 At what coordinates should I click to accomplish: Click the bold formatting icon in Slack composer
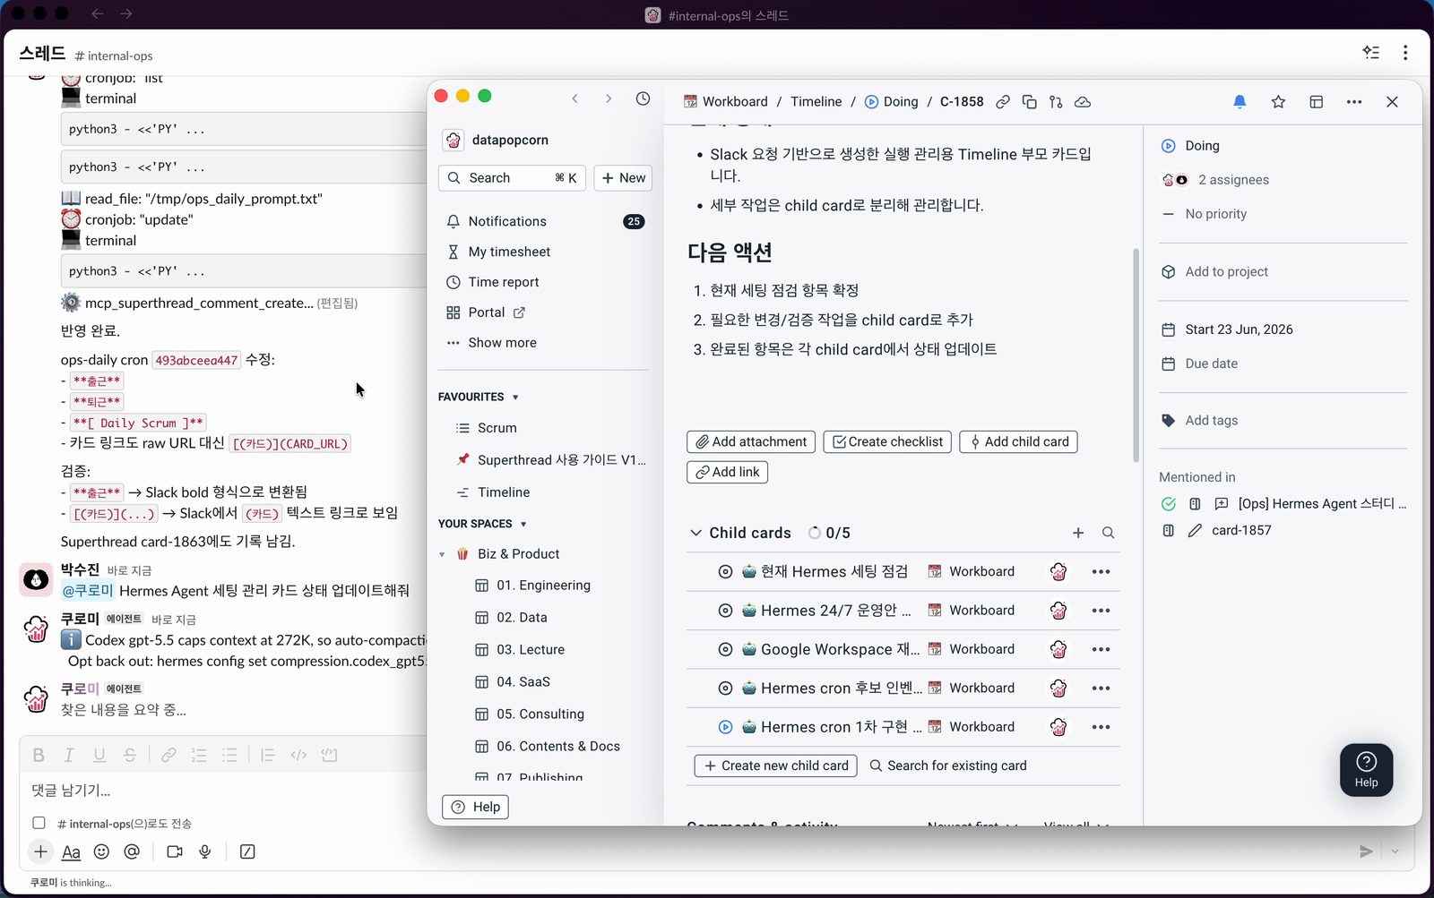tap(39, 755)
